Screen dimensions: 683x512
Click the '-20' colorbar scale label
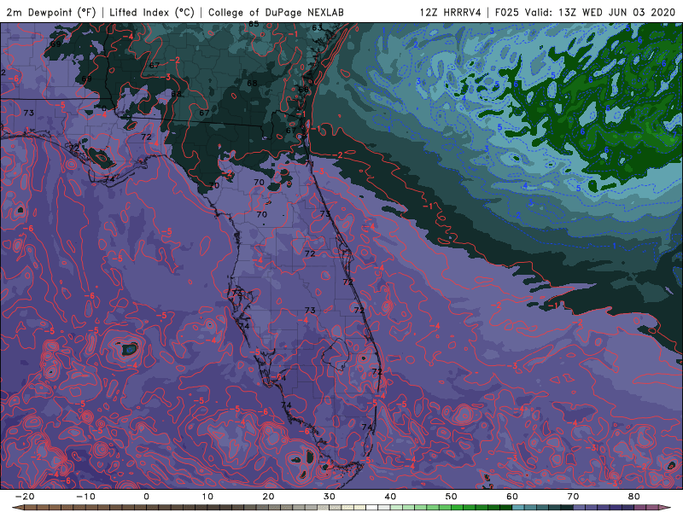coord(25,497)
